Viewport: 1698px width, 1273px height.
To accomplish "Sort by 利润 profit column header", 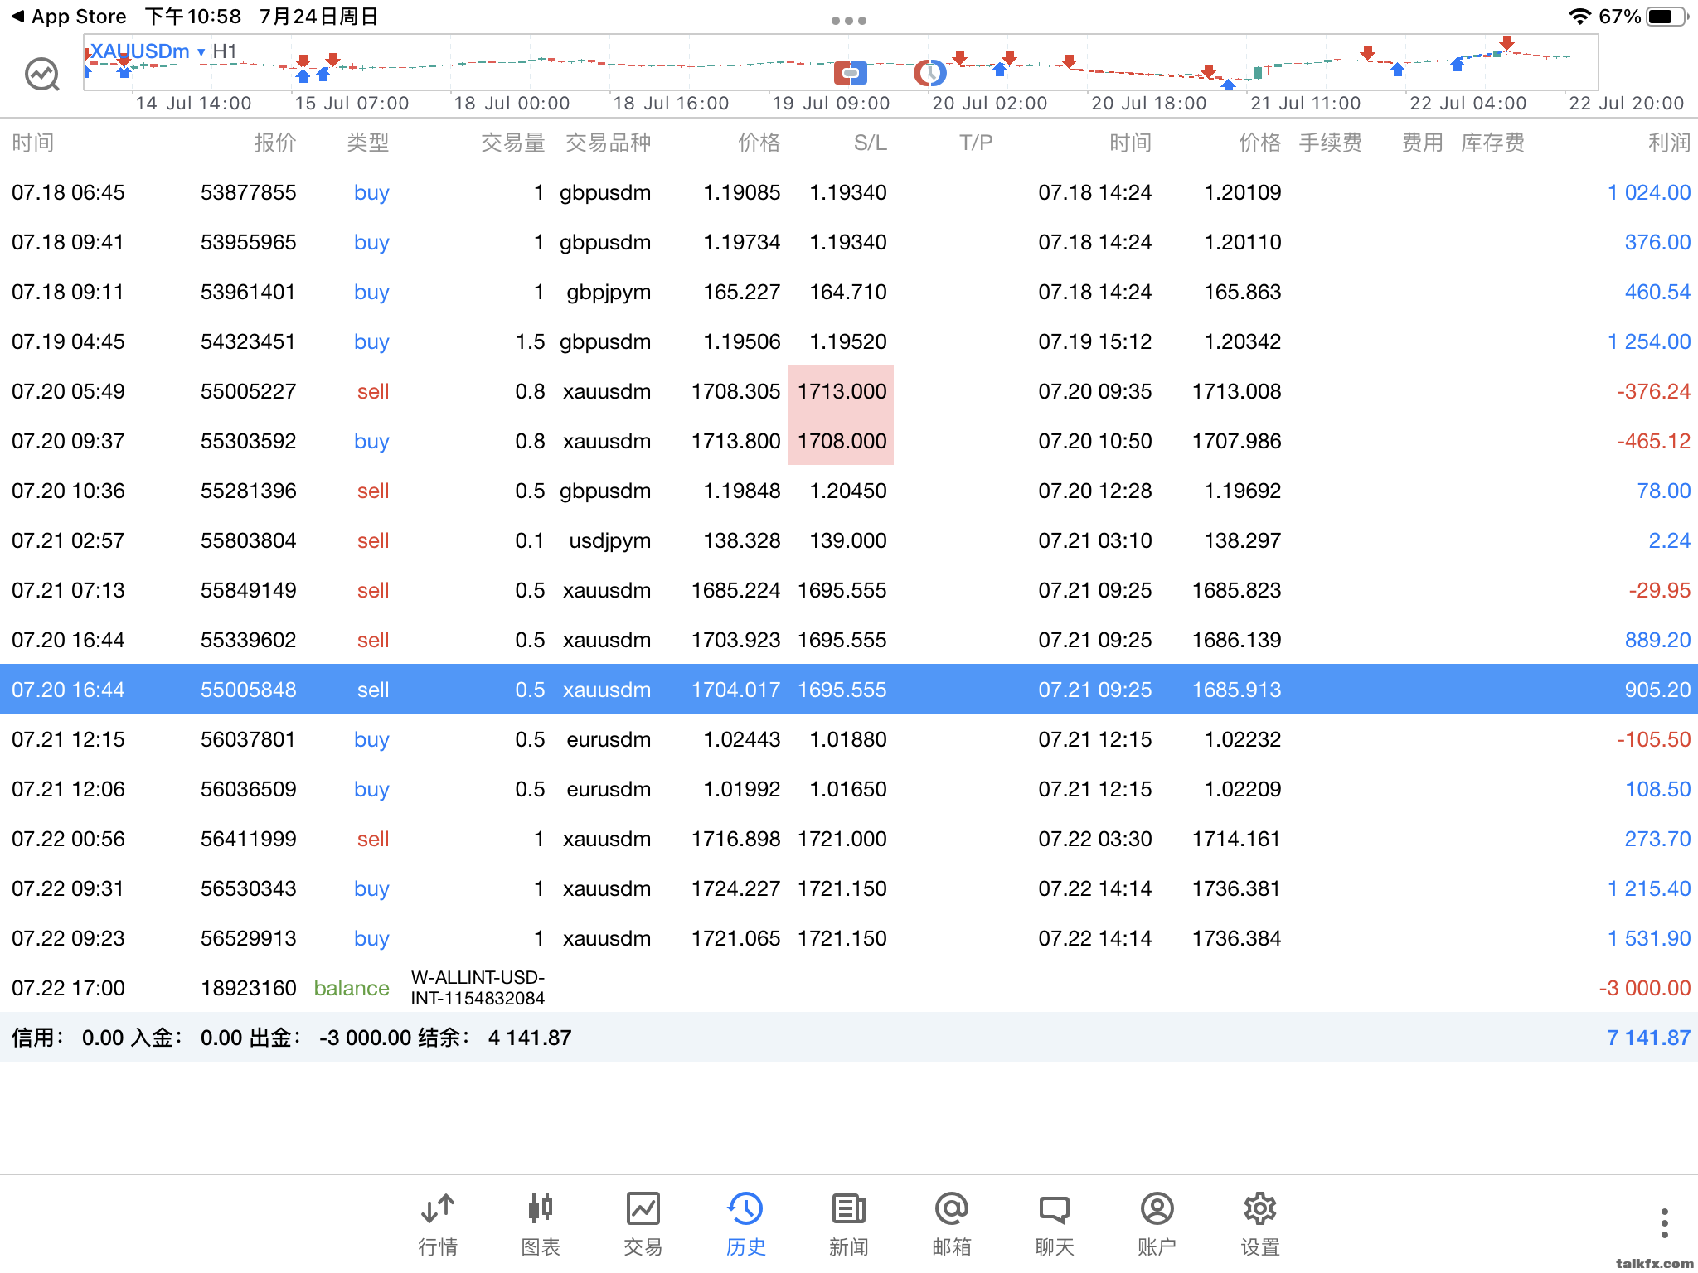I will (x=1668, y=143).
